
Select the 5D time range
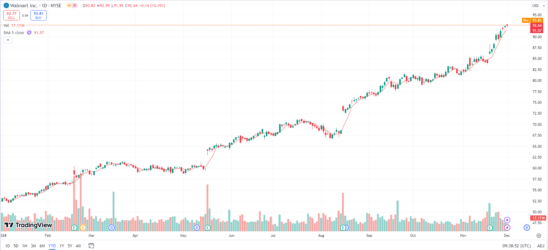[x=16, y=246]
